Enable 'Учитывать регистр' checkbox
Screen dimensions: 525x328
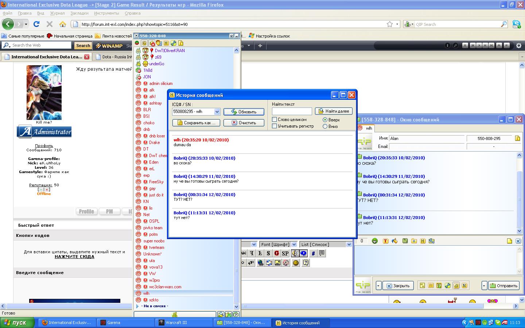tap(275, 126)
